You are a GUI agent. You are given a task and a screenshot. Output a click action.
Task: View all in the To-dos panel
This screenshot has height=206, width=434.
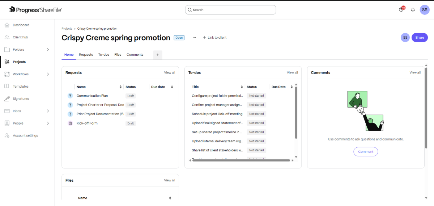click(292, 73)
